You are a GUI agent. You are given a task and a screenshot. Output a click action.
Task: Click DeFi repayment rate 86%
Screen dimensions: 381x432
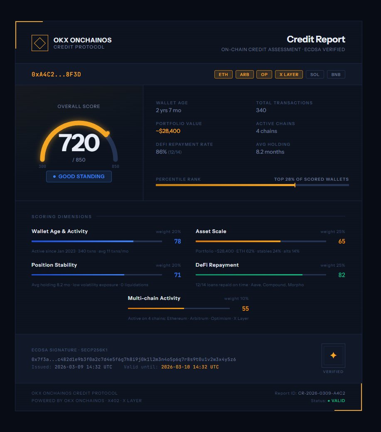pyautogui.click(x=161, y=152)
